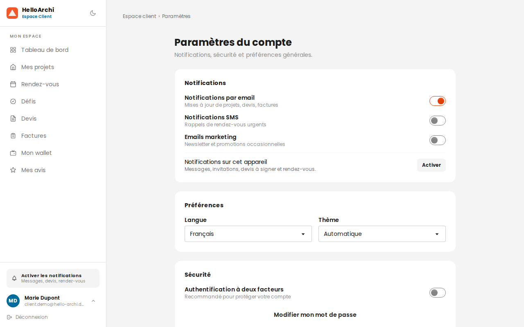Click Modifier mon mot de passe
524x327 pixels.
pos(315,315)
